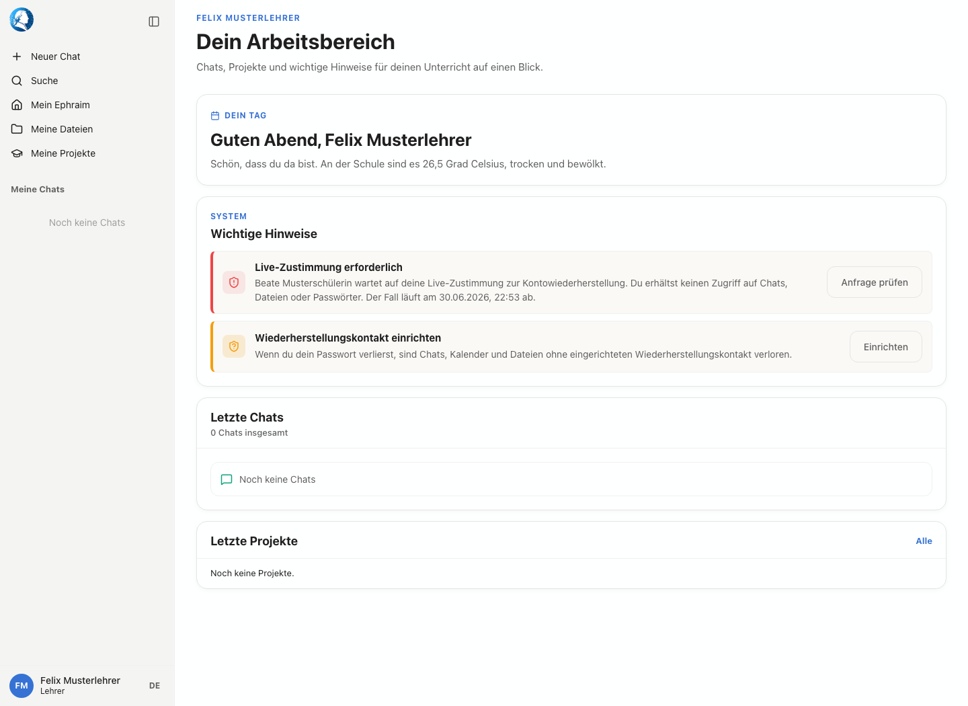Click the chat bubble icon in Letzte Chats
The height and width of the screenshot is (706, 968).
tap(227, 479)
